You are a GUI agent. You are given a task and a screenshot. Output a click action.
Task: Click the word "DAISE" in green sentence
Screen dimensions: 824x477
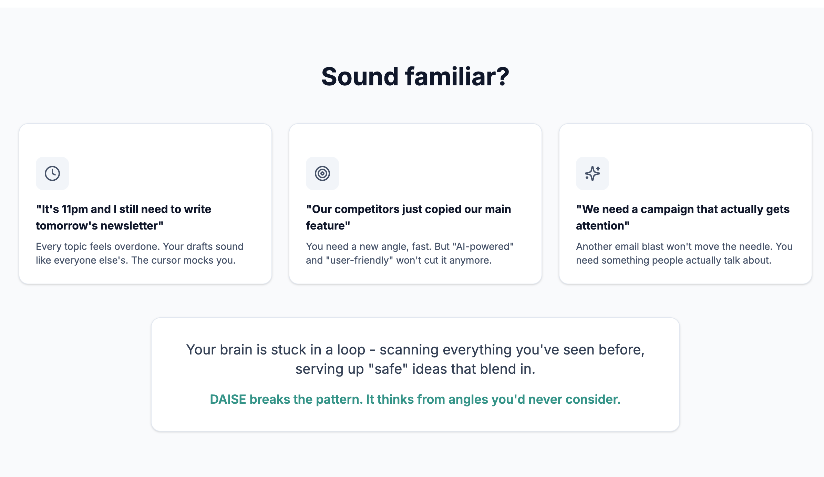[x=228, y=399]
